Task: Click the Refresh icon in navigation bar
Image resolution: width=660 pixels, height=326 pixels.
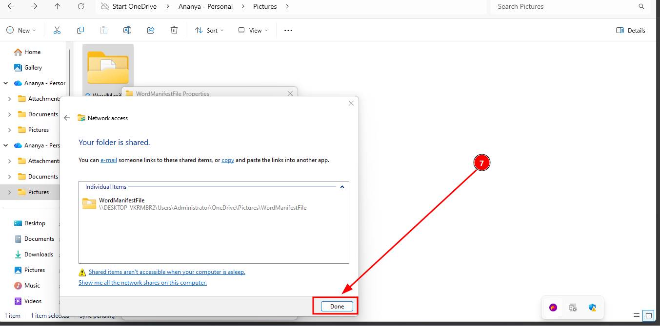Action: 81,6
